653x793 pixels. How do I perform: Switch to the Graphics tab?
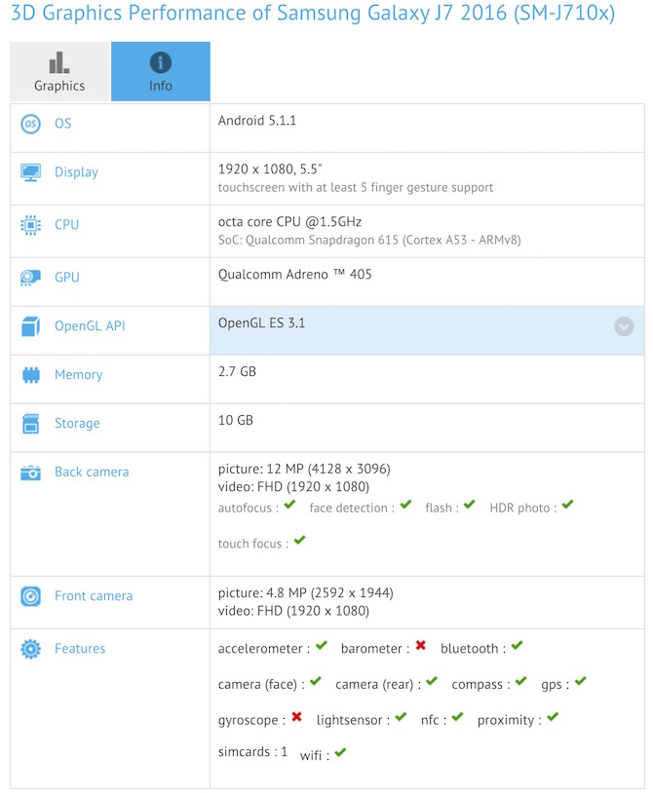(59, 72)
